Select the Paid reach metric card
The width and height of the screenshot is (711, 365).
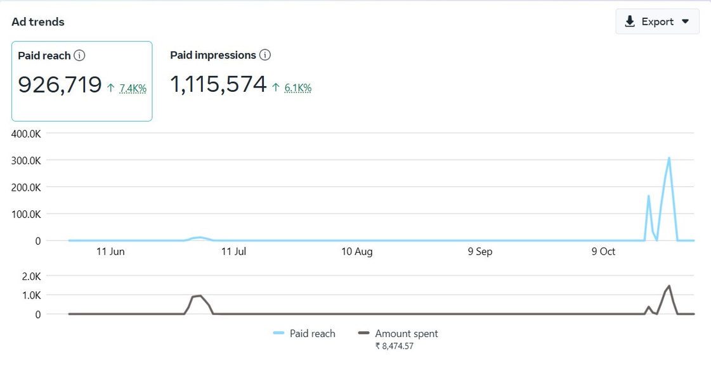pyautogui.click(x=82, y=81)
